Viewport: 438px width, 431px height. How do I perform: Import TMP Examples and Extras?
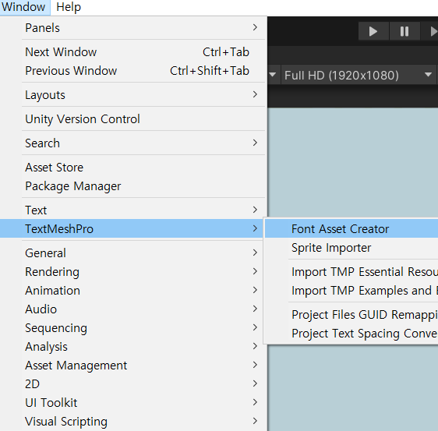click(x=351, y=291)
